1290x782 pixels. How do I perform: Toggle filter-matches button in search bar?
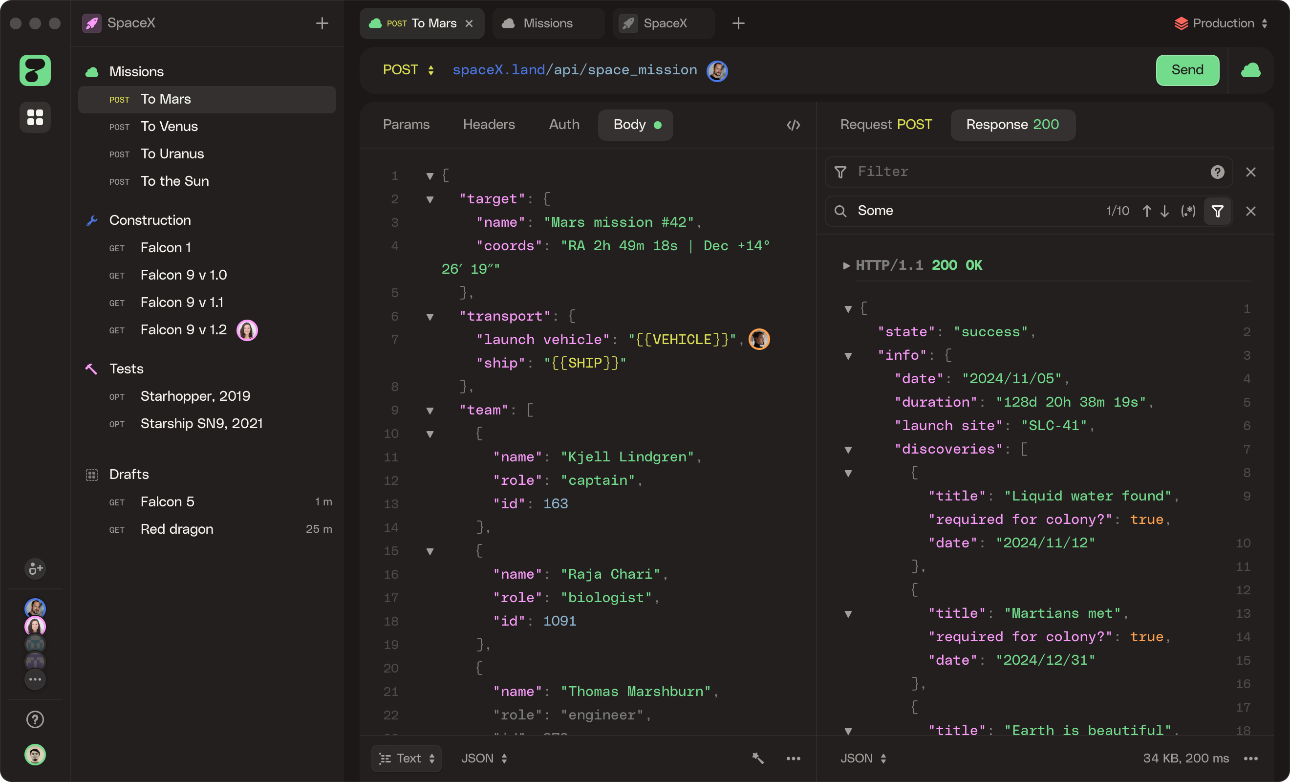click(1217, 211)
